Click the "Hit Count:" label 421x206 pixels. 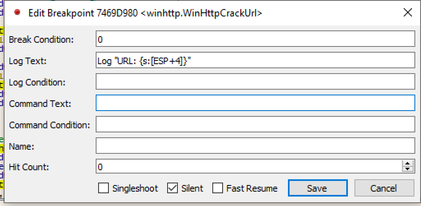coord(29,167)
